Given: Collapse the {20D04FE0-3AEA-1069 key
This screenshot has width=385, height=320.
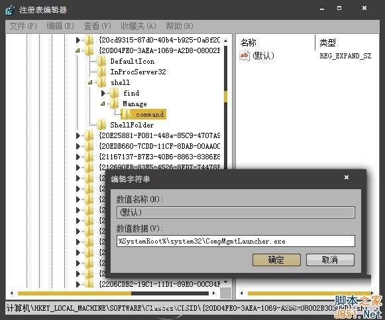Looking at the screenshot, I should [x=78, y=50].
